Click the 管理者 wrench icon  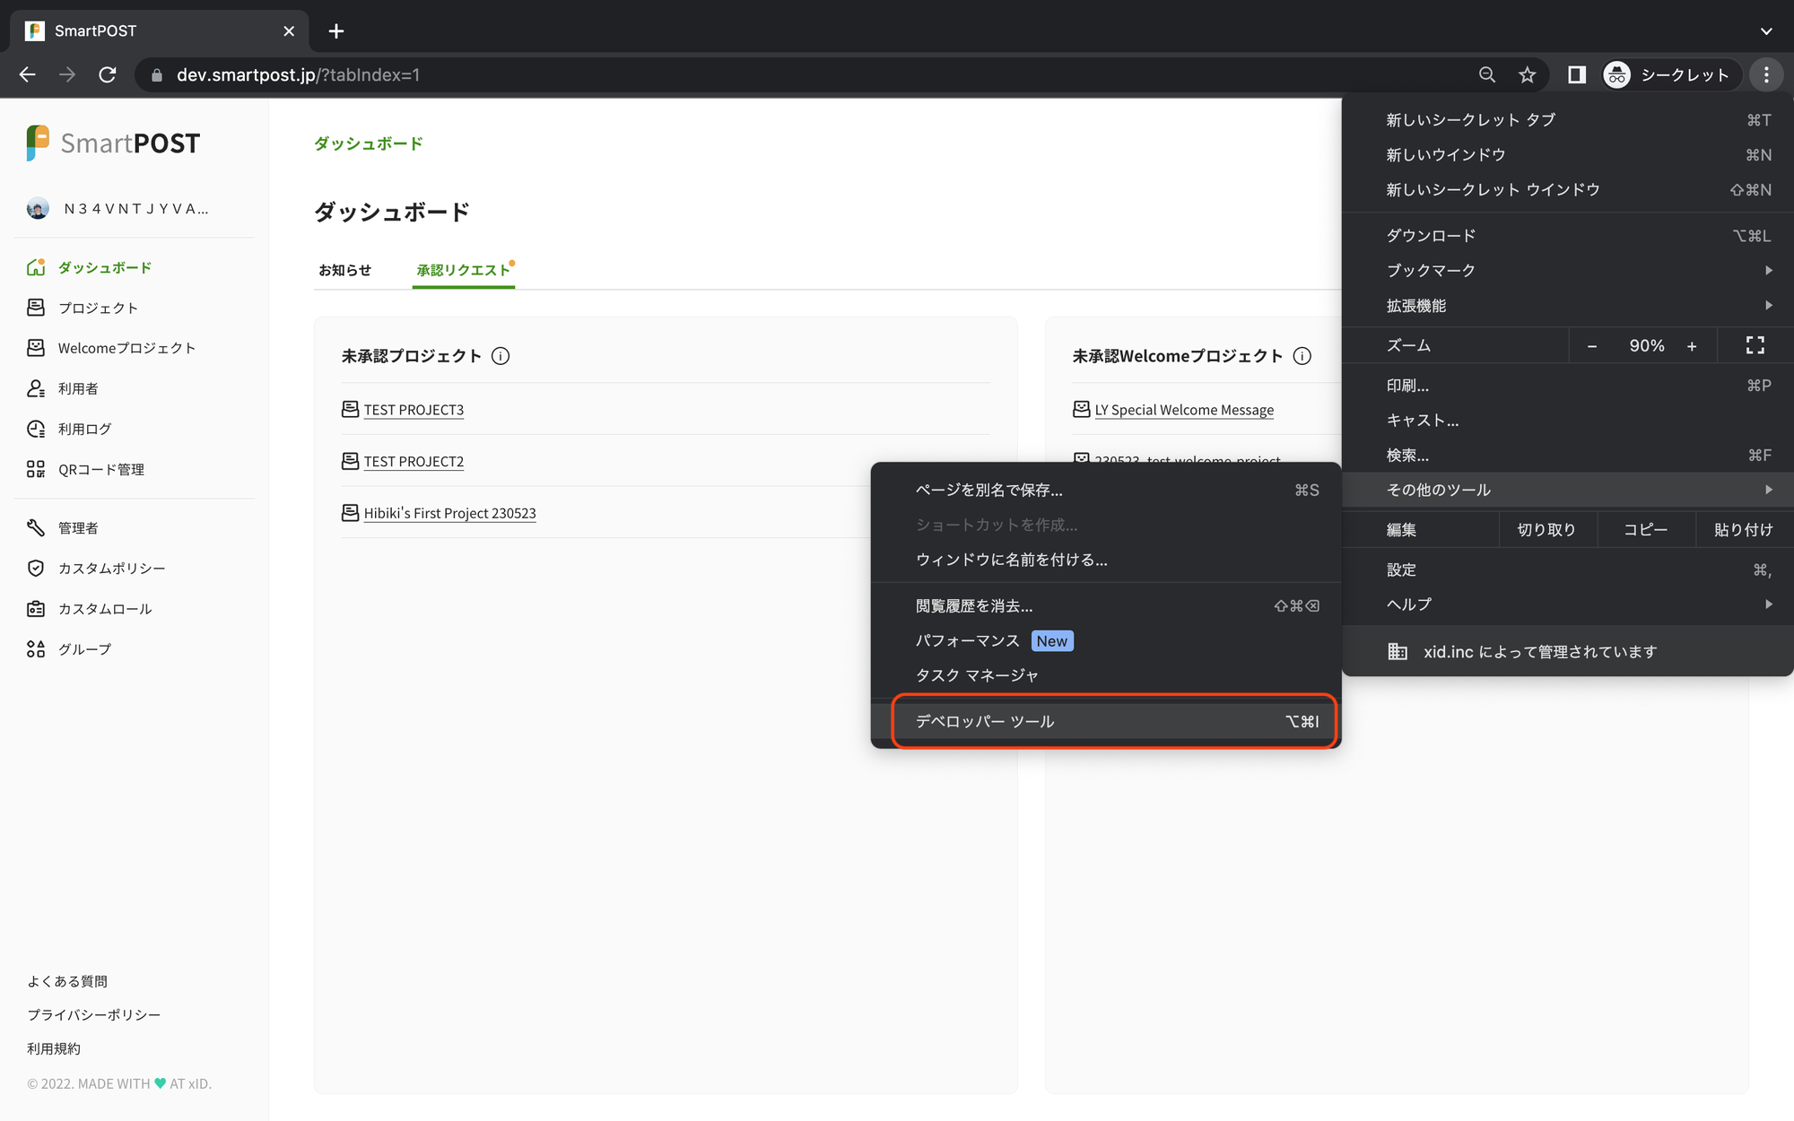click(x=36, y=527)
